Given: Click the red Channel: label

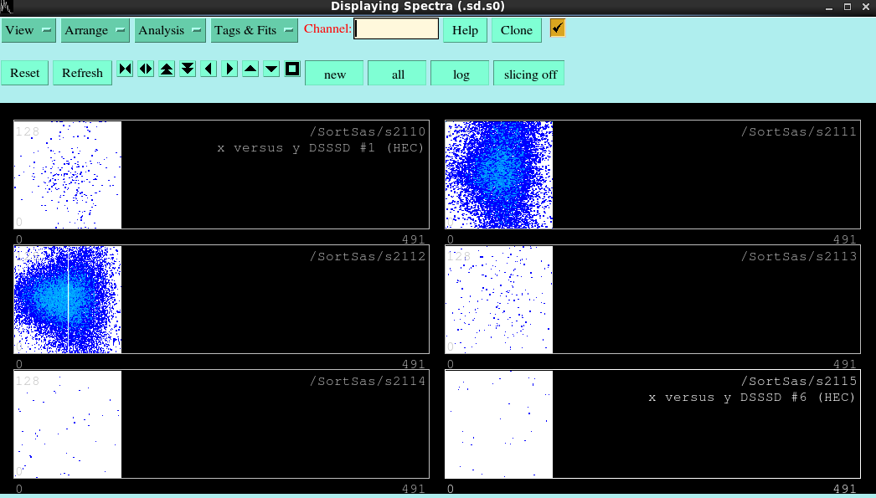Looking at the screenshot, I should pos(328,28).
